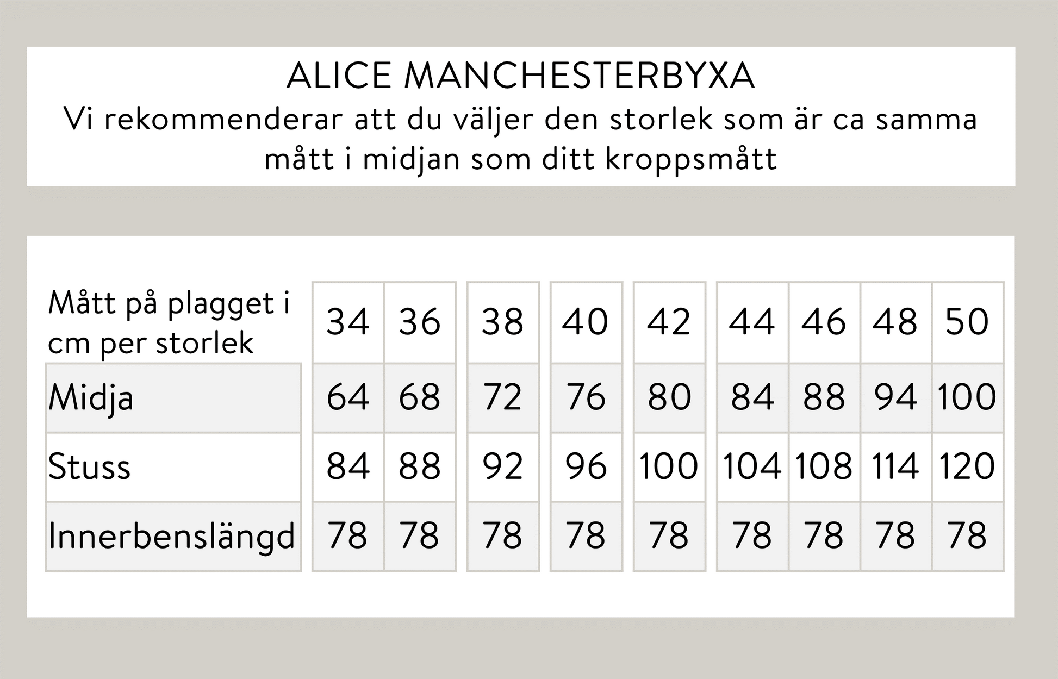1058x679 pixels.
Task: Click Innerbenslängd value 78 for size 46
Action: (x=824, y=535)
